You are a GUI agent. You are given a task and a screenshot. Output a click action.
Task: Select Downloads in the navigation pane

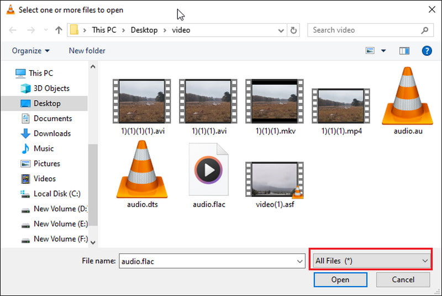(52, 133)
